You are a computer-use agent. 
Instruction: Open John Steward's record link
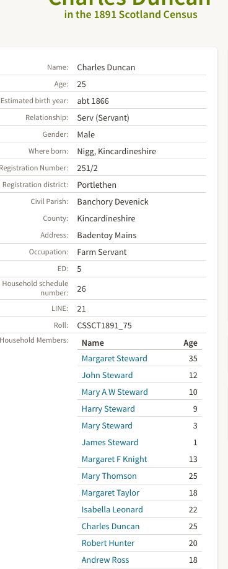coord(107,375)
